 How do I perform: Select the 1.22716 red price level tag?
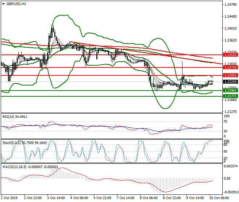[x=230, y=67]
